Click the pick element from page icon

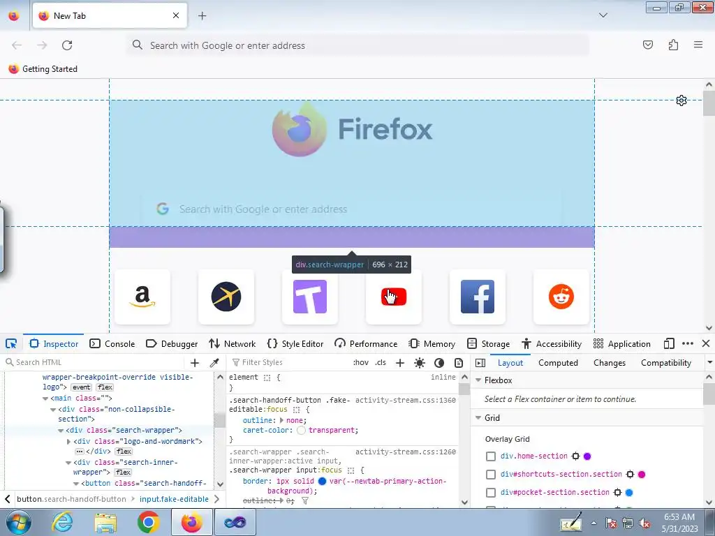[11, 343]
